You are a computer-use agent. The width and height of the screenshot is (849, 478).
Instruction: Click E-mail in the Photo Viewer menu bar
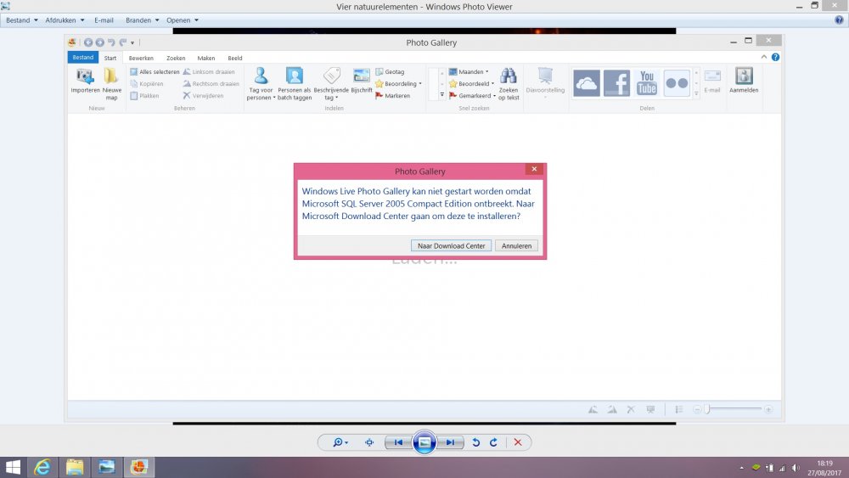pos(104,20)
